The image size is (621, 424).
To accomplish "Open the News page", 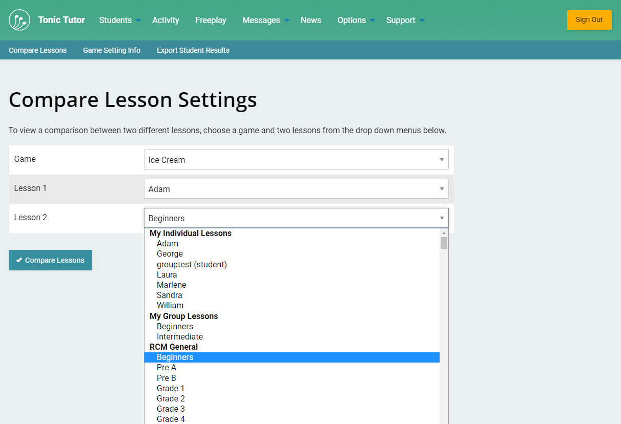I will [x=310, y=20].
